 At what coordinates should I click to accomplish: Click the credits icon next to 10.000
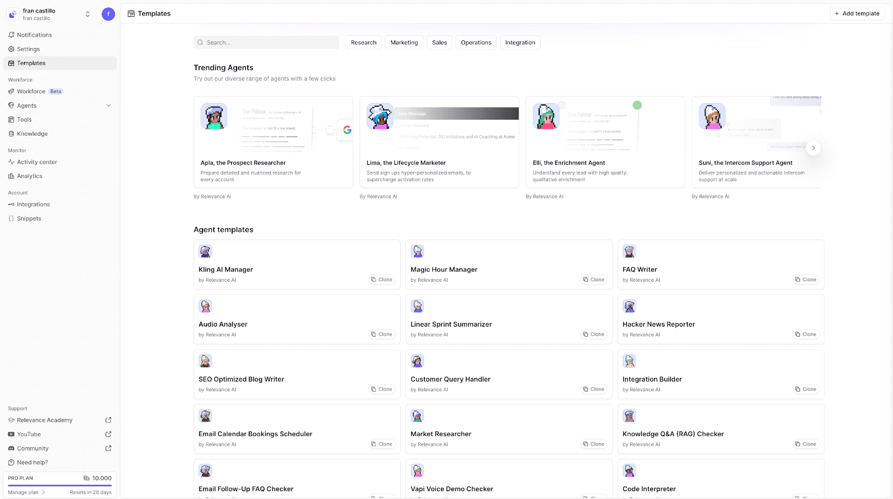[x=87, y=478]
